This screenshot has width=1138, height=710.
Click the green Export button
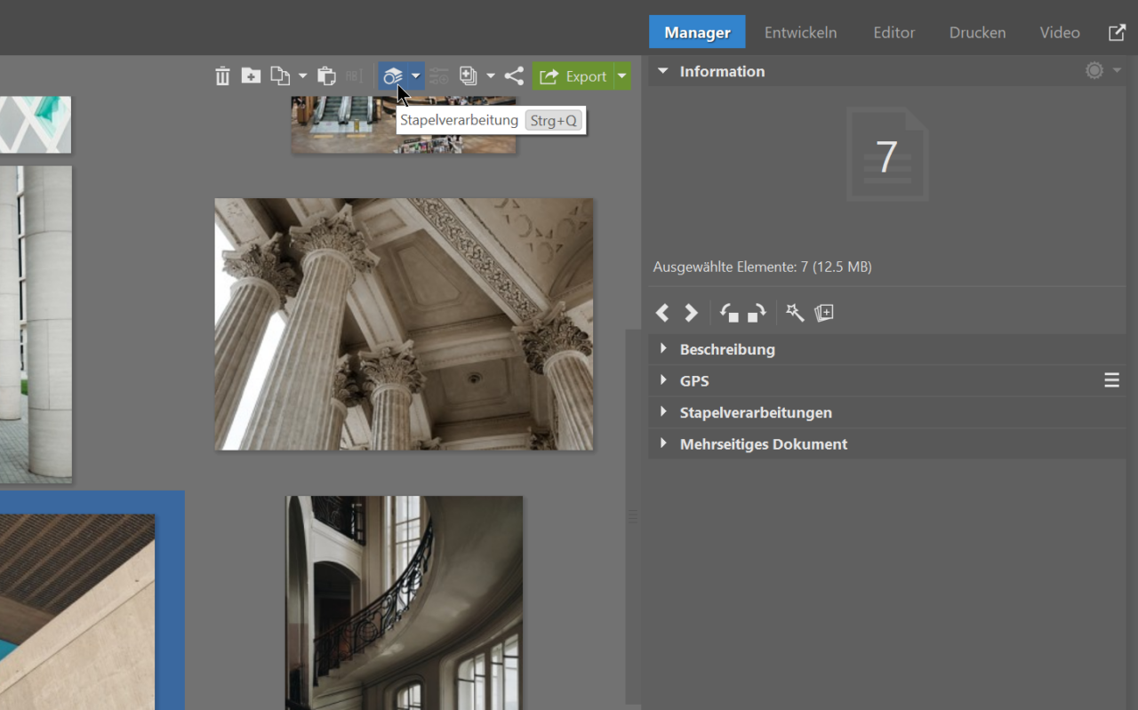pyautogui.click(x=573, y=76)
